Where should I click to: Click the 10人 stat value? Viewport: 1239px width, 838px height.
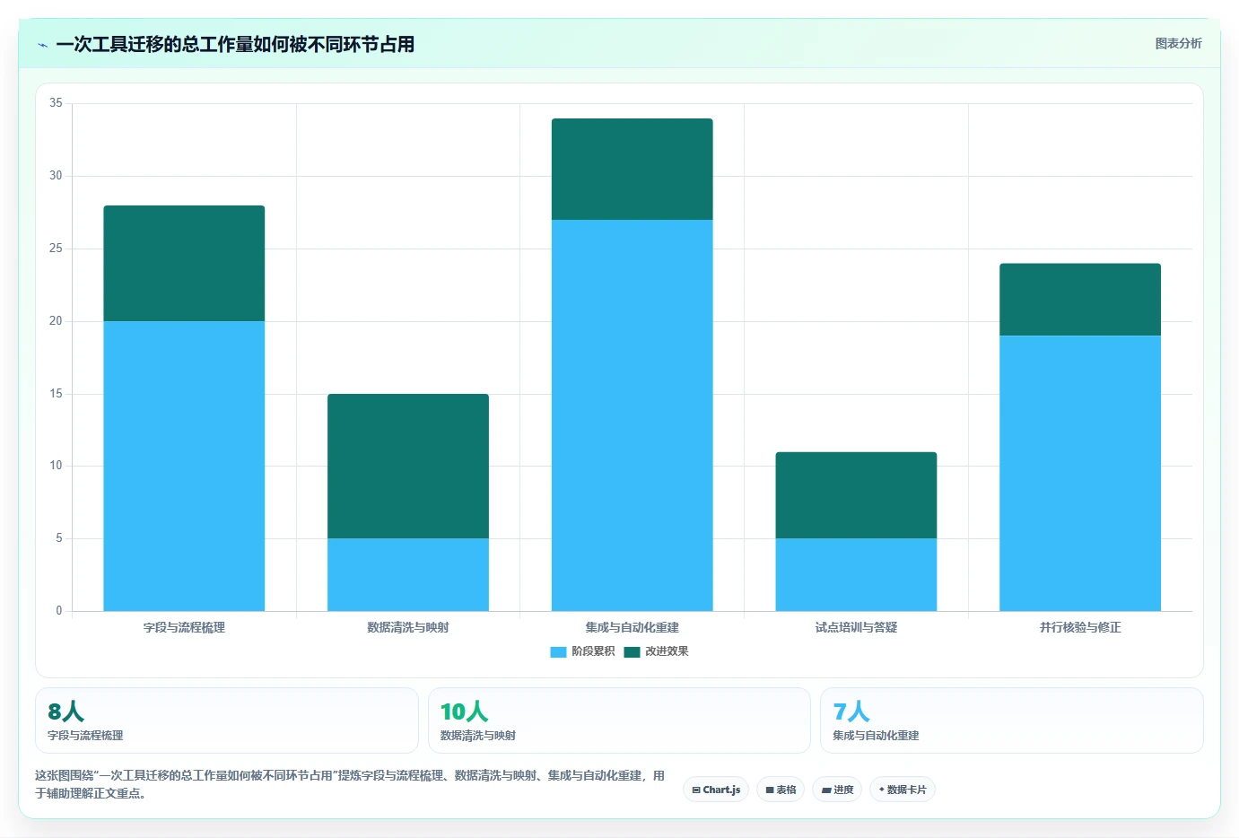coord(464,711)
